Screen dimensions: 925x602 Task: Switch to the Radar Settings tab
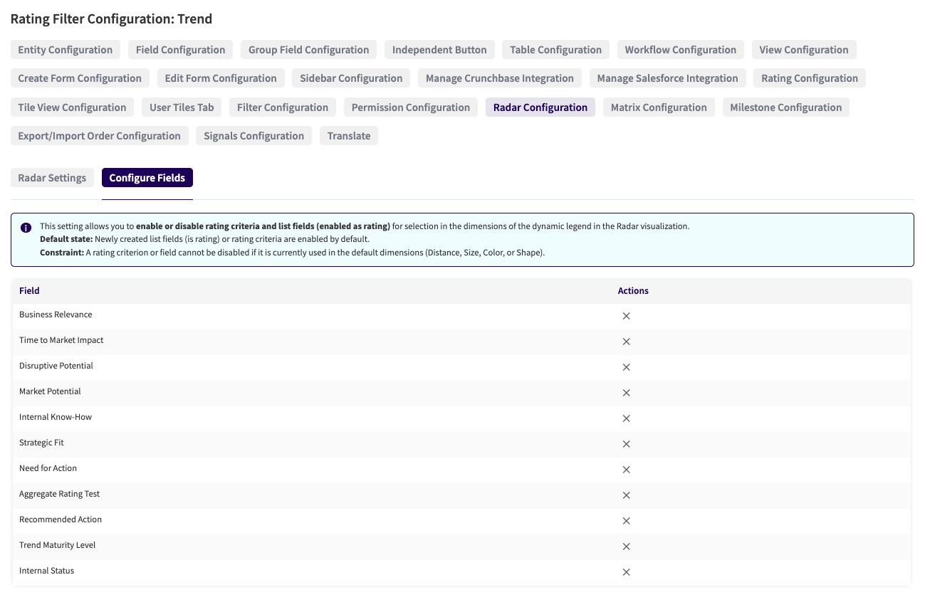point(52,178)
